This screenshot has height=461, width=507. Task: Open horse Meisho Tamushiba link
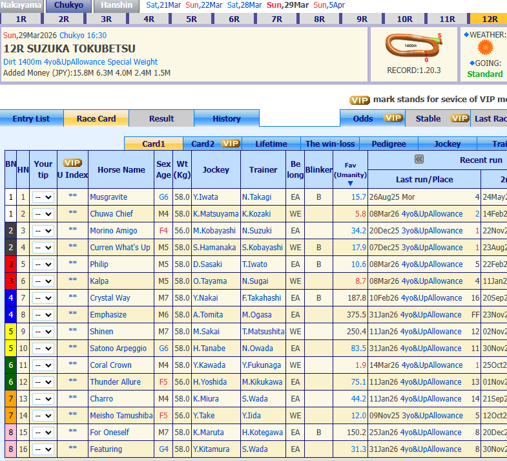tap(121, 416)
